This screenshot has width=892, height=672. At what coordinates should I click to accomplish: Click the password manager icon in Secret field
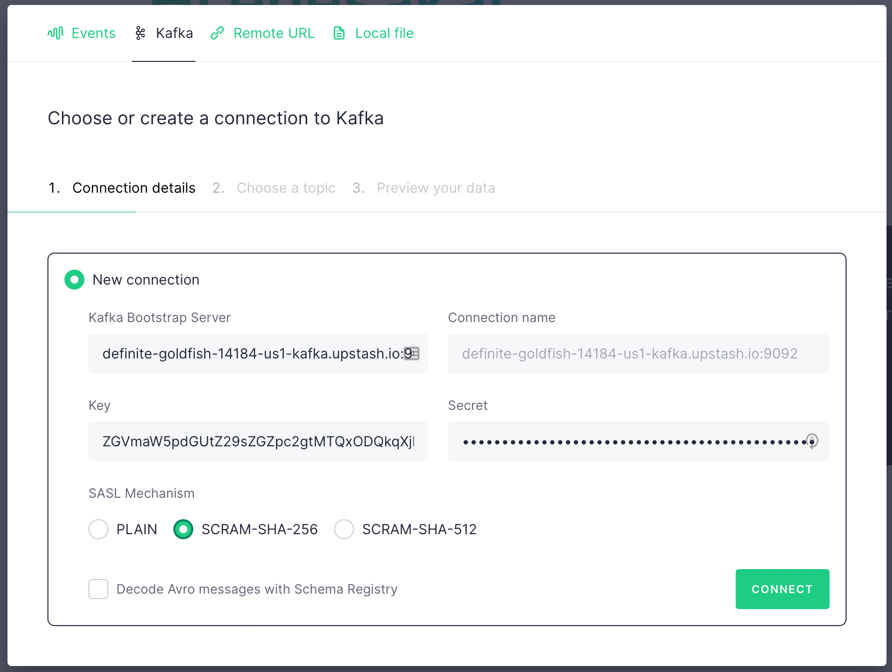point(812,441)
